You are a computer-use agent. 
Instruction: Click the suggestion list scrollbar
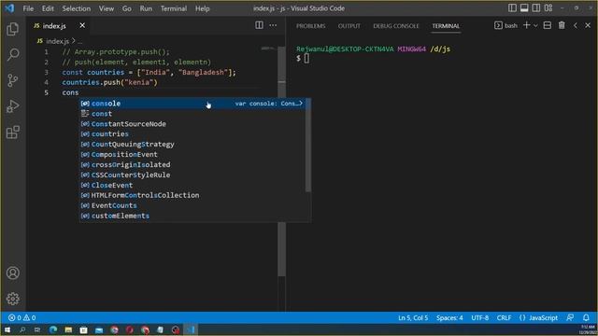pos(308,146)
